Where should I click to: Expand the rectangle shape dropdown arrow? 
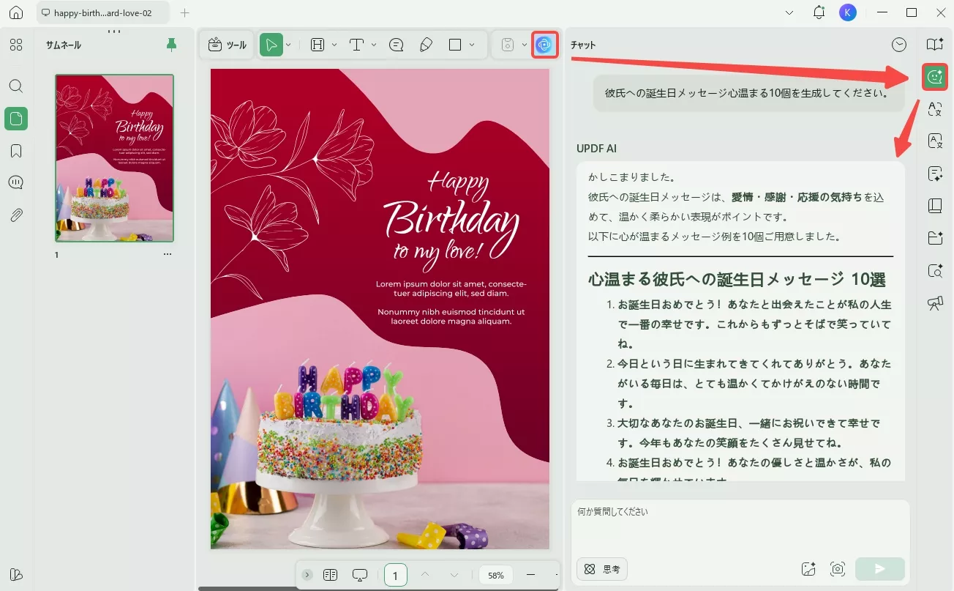pos(472,45)
